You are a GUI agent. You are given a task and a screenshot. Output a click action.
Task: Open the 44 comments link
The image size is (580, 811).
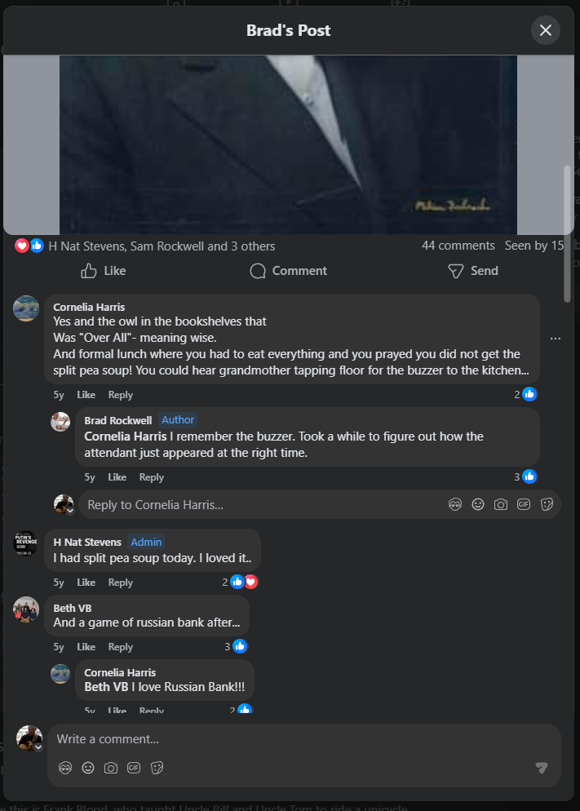(x=458, y=246)
